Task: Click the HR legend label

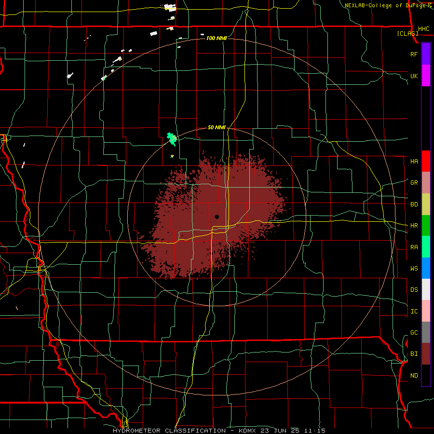Action: point(414,226)
